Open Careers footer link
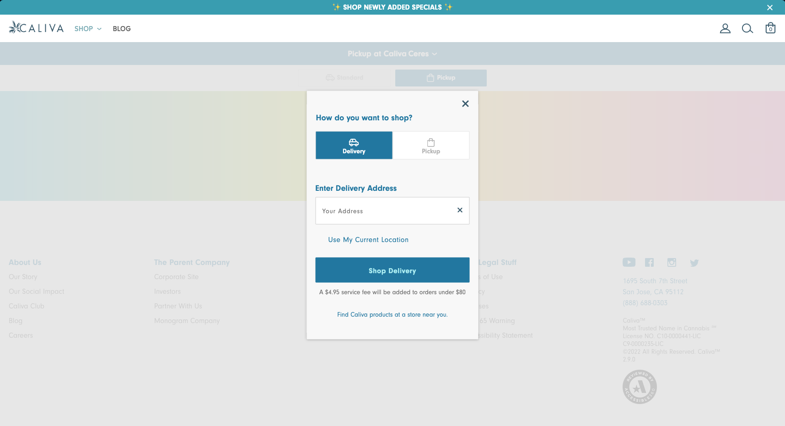 21,335
